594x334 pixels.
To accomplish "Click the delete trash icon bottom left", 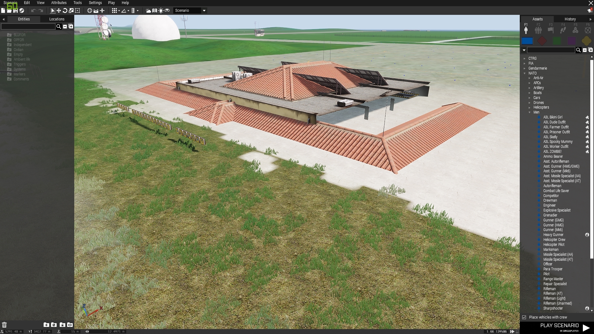I will click(x=4, y=325).
